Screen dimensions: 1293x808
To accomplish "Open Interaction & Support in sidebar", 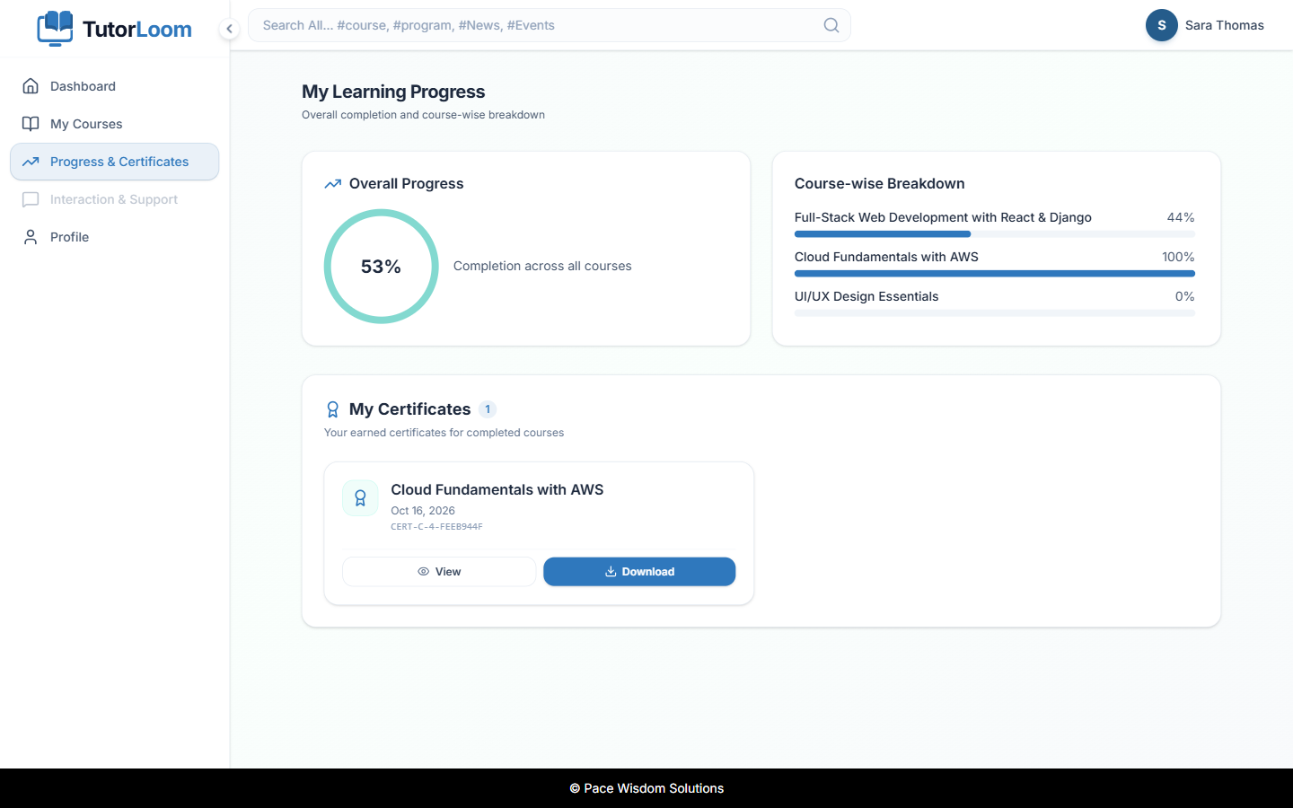I will (115, 199).
